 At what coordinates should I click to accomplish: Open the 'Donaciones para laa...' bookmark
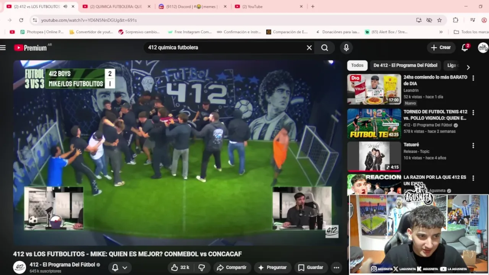[x=337, y=32]
